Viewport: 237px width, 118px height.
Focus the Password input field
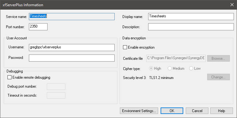pyautogui.click(x=72, y=58)
